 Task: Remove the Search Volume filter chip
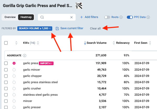pyautogui.click(x=50, y=28)
